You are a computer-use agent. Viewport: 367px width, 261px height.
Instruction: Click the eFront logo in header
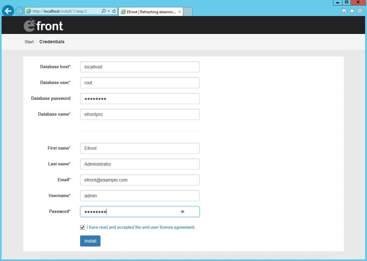(44, 25)
